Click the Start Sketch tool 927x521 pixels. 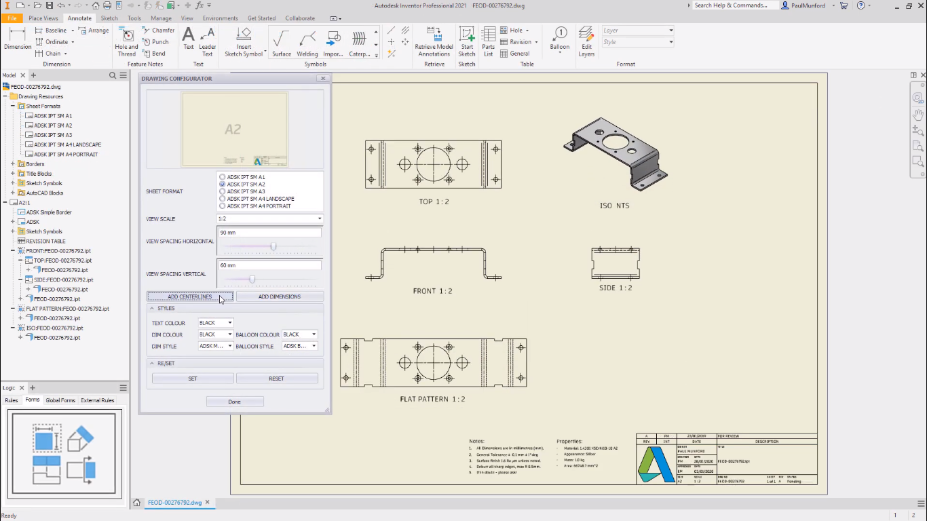pos(467,41)
